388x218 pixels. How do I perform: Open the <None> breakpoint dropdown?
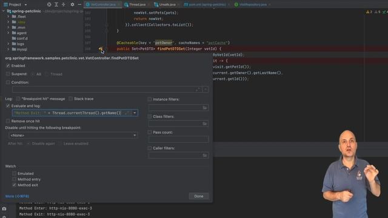pyautogui.click(x=73, y=135)
